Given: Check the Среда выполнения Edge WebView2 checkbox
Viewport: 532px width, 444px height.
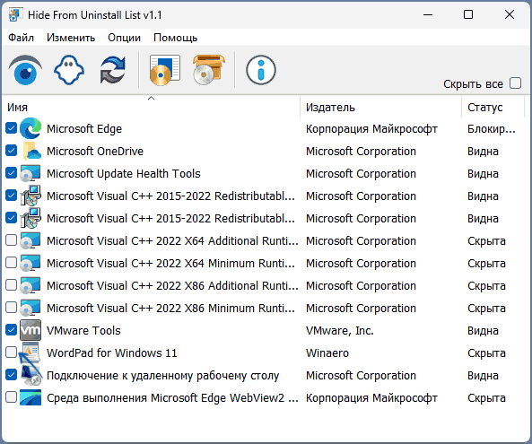Looking at the screenshot, I should 11,396.
